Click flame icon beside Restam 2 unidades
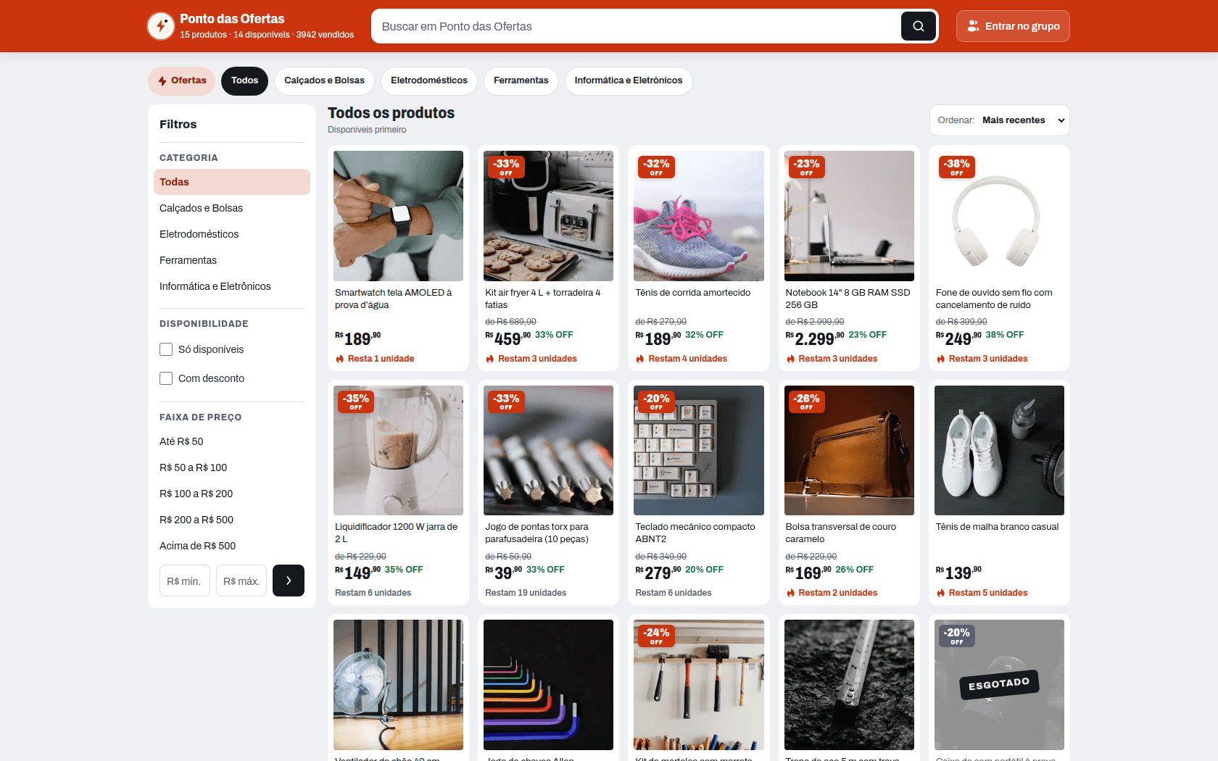 click(790, 593)
